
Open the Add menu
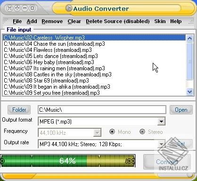click(x=32, y=21)
